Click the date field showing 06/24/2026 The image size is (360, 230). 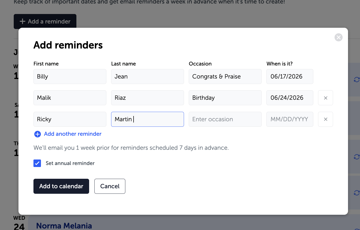click(290, 98)
